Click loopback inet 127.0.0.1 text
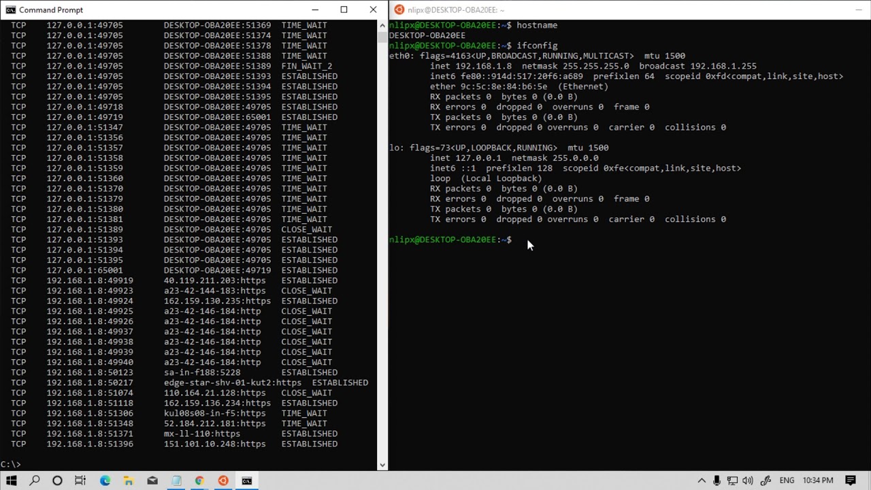871x490 pixels. coord(478,158)
